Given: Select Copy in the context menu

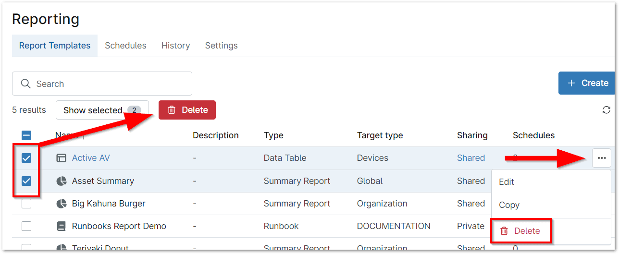Looking at the screenshot, I should tap(509, 205).
